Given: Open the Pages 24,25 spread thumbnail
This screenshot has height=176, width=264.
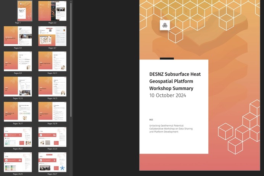Looking at the screenshot, I should pos(18,162).
